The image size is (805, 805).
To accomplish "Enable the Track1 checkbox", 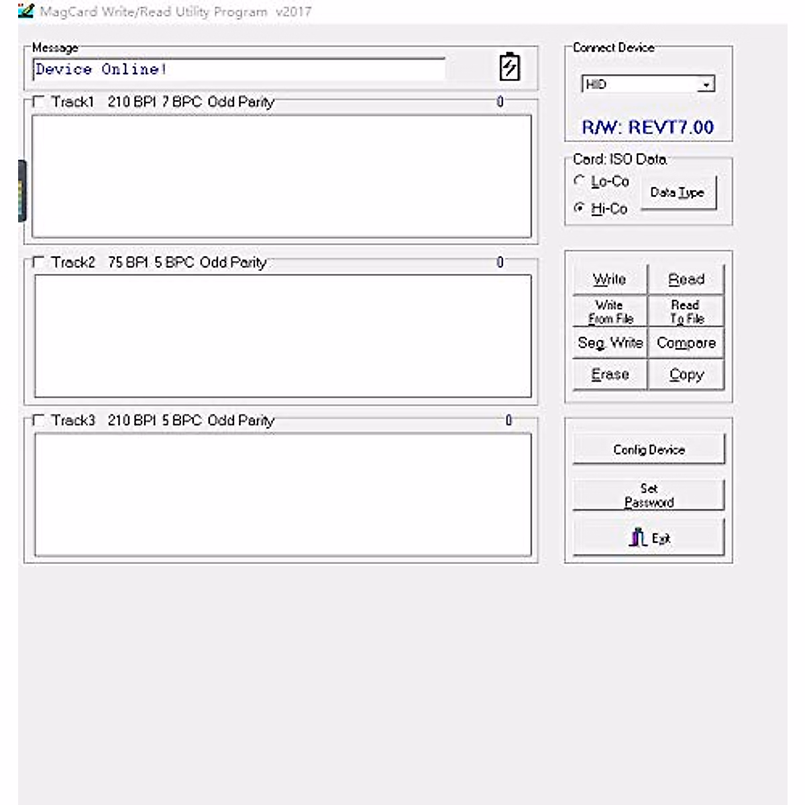I will click(38, 102).
